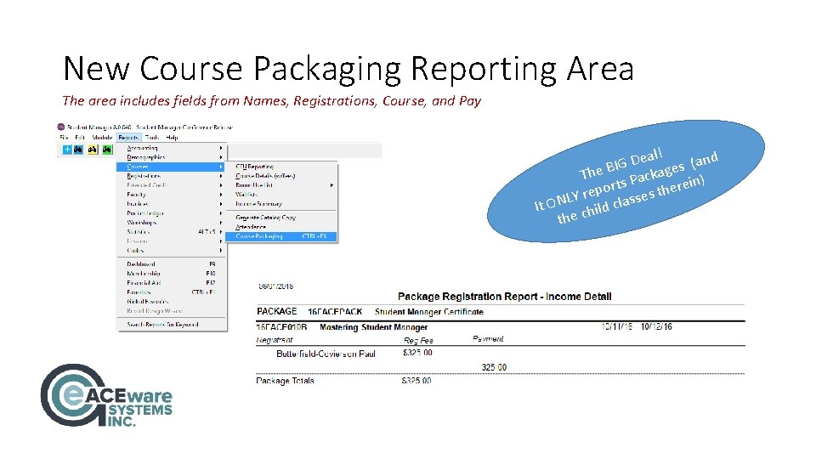Viewport: 816px width, 459px height.
Task: Expand the Workshops submenu arrow
Action: coord(221,223)
